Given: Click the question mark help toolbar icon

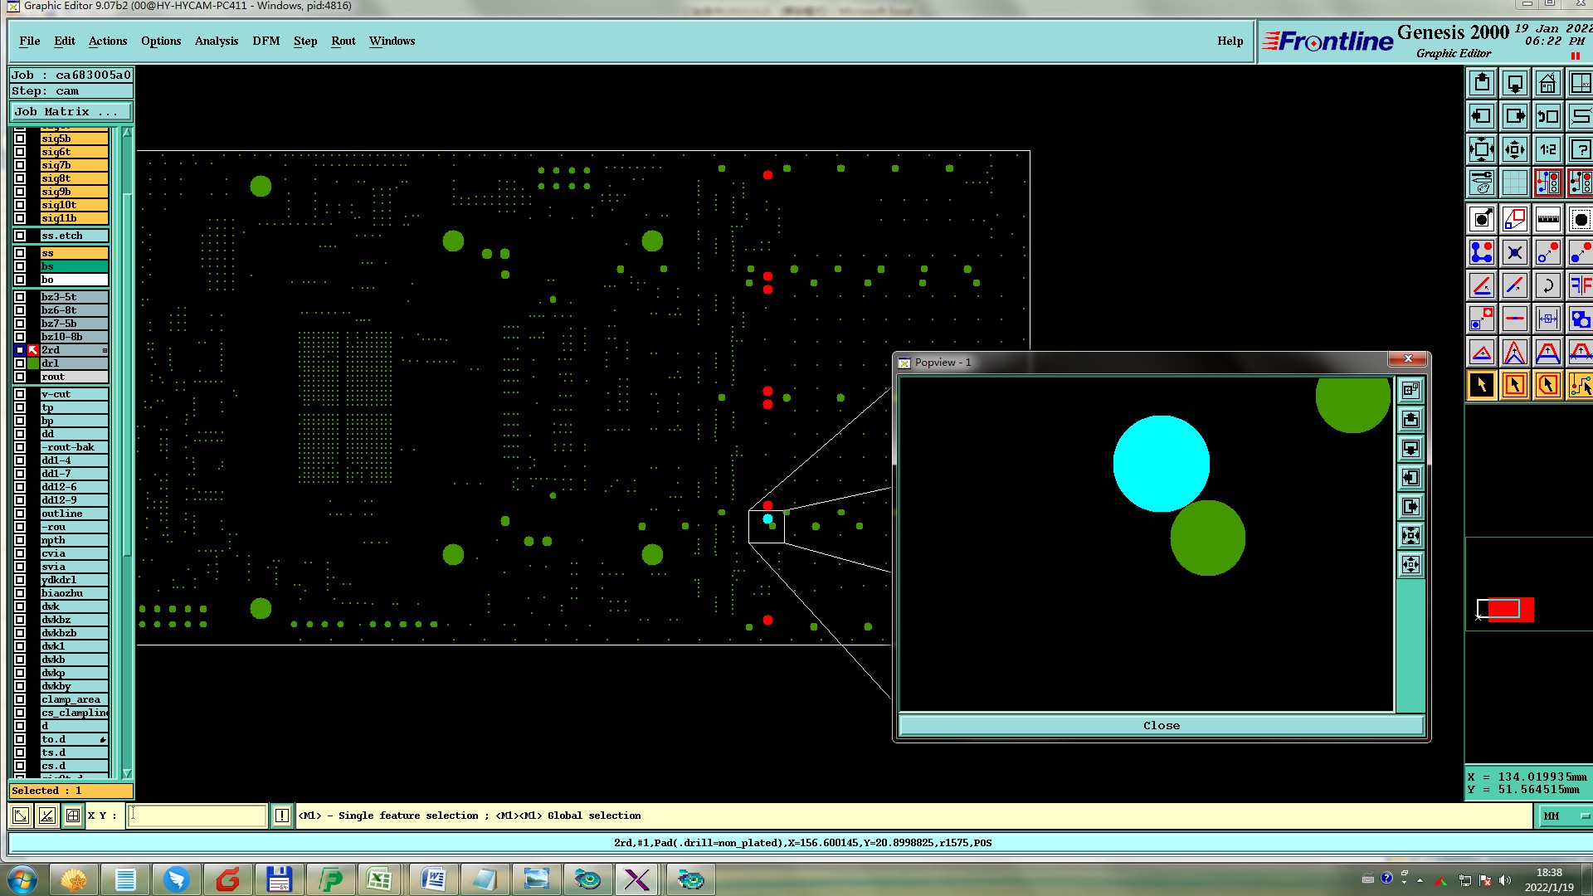Looking at the screenshot, I should point(1580,149).
